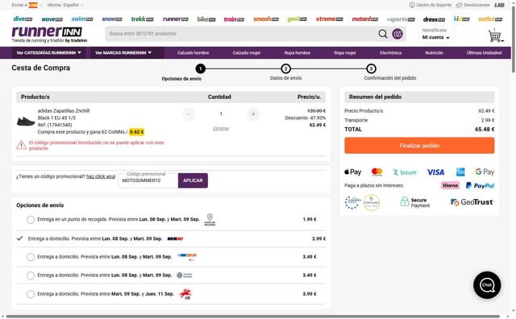Viewport: 516px width, 319px height.
Task: Open Nutrición menu
Action: click(434, 52)
